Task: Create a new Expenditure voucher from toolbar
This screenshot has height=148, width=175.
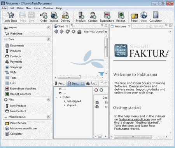Action: (x=107, y=17)
